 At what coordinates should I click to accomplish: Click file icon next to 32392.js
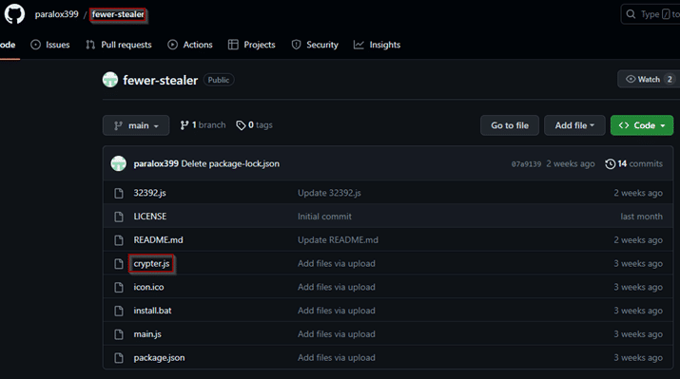tap(118, 193)
